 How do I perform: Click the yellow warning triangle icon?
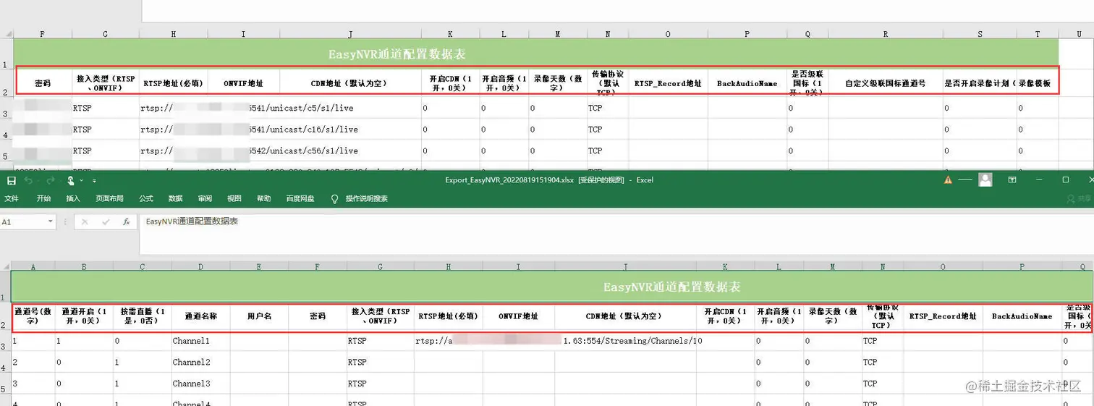pos(949,179)
